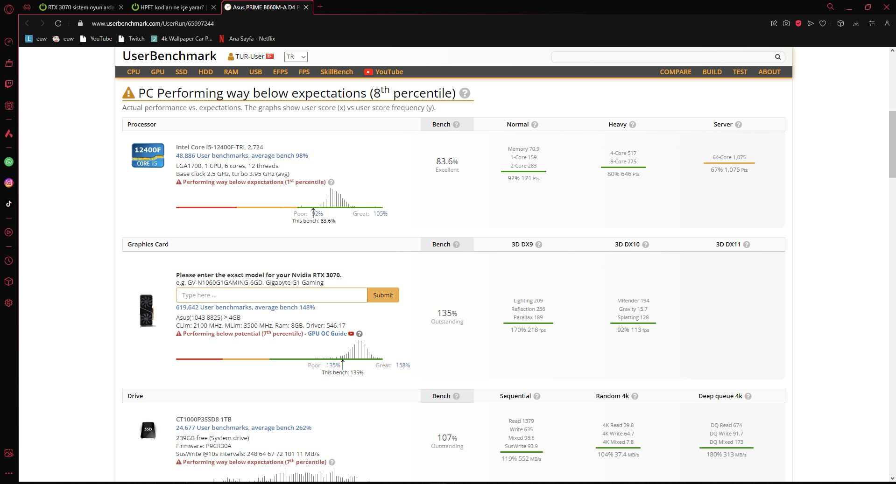Open help icon next to Deep queue 4k

click(x=748, y=396)
